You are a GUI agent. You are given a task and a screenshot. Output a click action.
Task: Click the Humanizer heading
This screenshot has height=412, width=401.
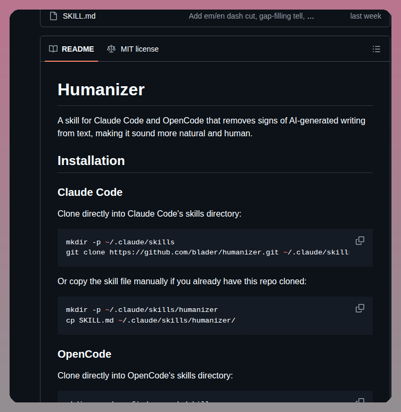point(101,89)
